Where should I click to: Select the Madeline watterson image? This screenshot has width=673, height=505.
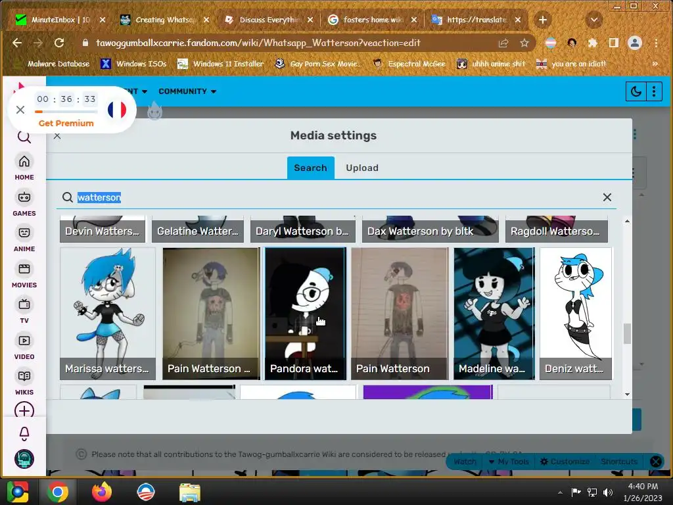point(494,314)
